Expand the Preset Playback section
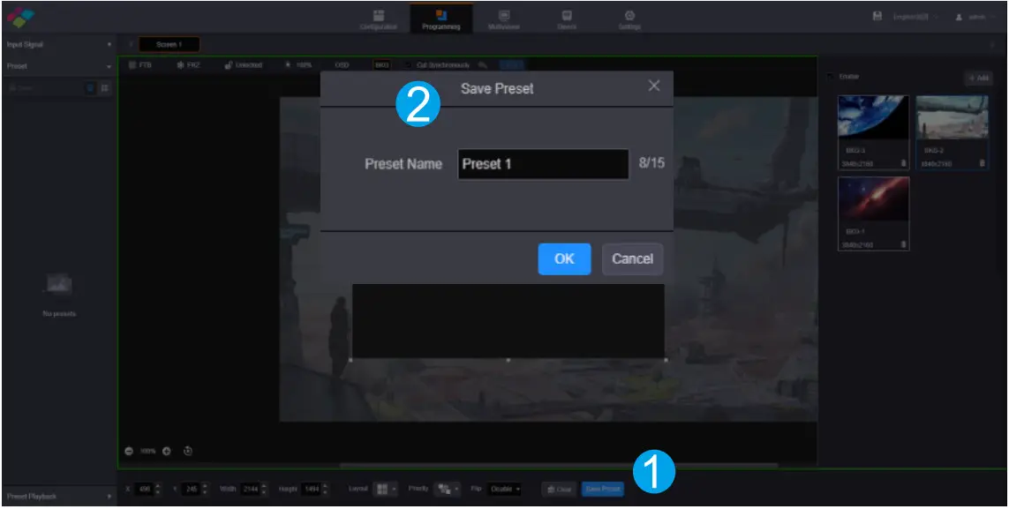 click(58, 496)
